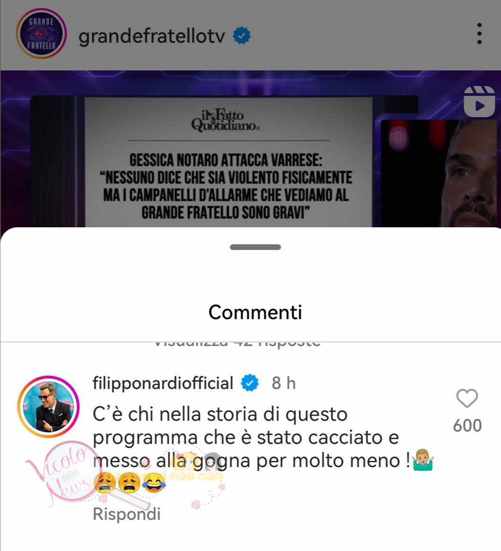Open the filipponardiofficial username link
Image resolution: width=501 pixels, height=551 pixels.
point(163,383)
